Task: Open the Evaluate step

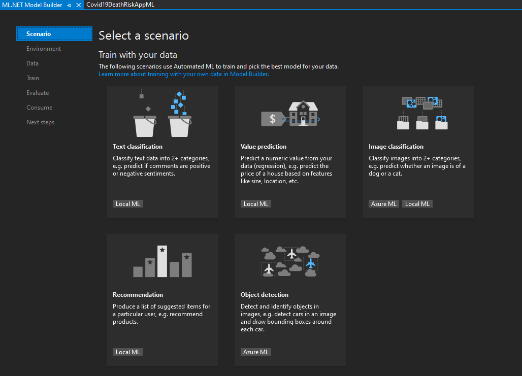Action: 38,93
